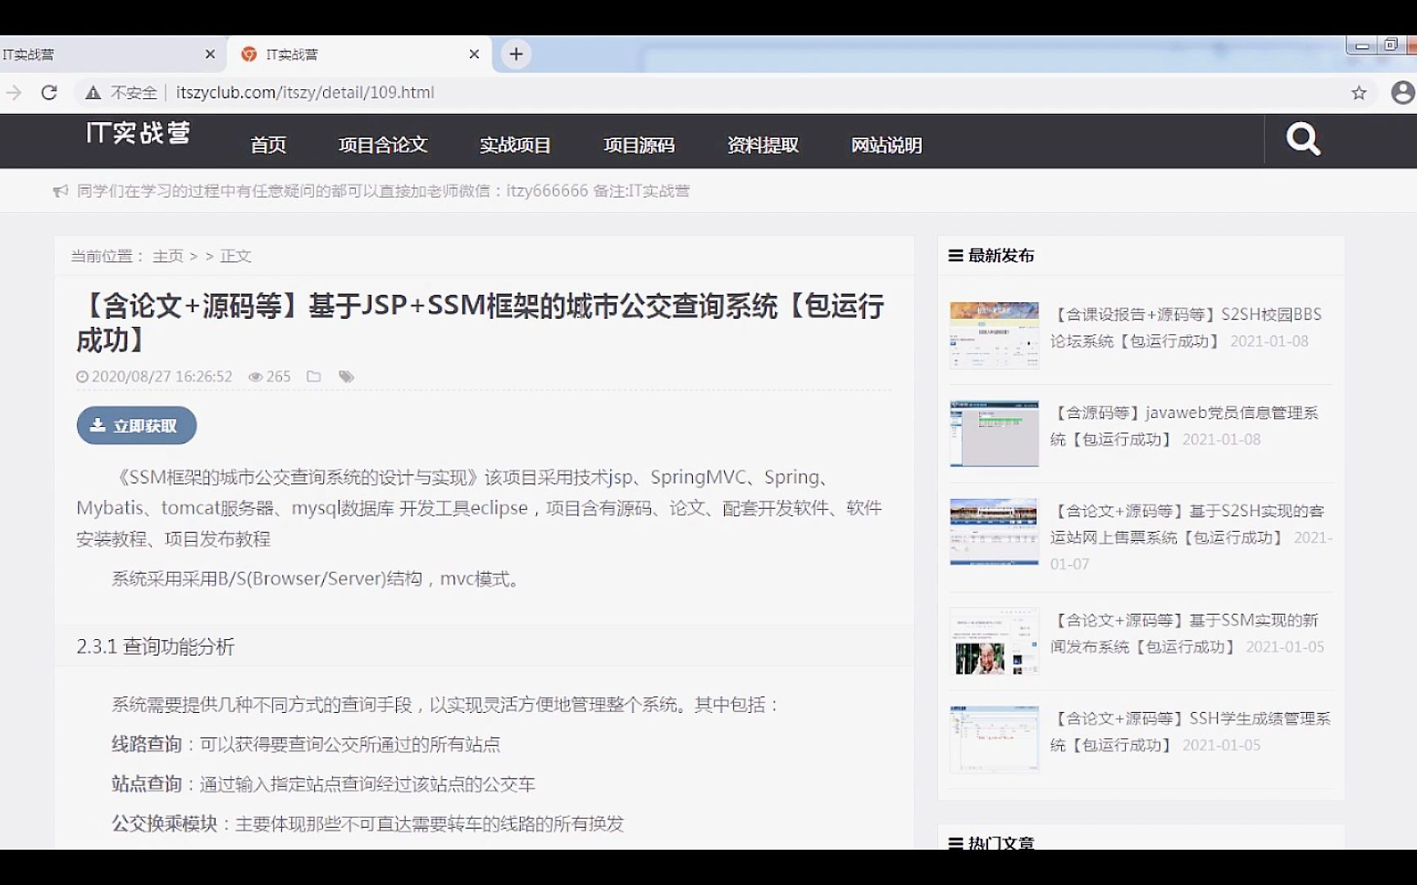This screenshot has height=885, width=1417.
Task: Restore the browser window size
Action: [1391, 45]
